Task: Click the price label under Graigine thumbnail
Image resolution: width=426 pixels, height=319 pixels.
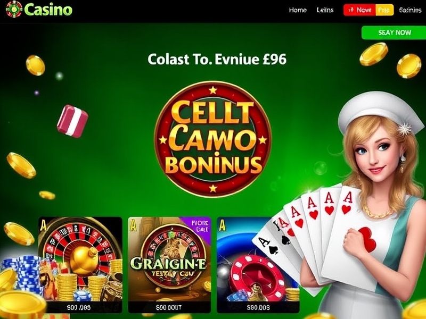Action: (168, 307)
